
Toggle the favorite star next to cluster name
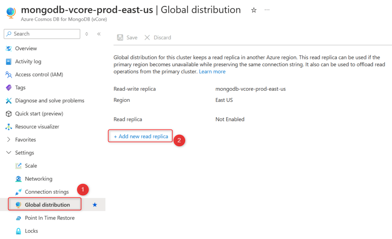254,10
